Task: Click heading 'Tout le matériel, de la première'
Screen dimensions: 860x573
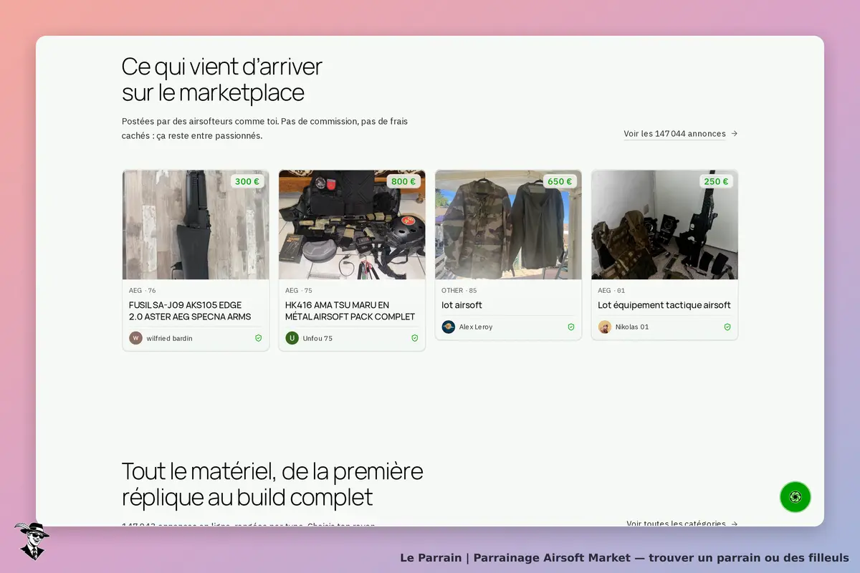Action: coord(272,471)
